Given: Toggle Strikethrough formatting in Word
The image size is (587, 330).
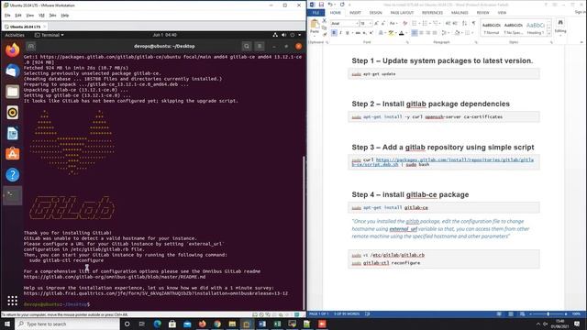Looking at the screenshot, I should tap(358, 33).
